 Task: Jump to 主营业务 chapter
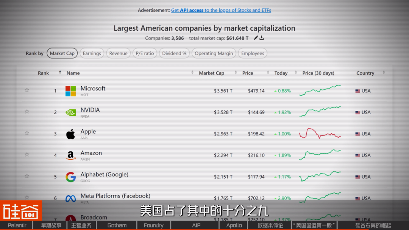(x=81, y=225)
